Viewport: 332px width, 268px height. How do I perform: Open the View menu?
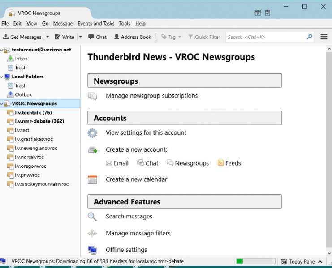pos(32,23)
